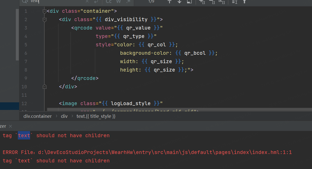Toggle Words (W) option in find bar
Viewport: 312px width, 169px height.
click(119, 2)
